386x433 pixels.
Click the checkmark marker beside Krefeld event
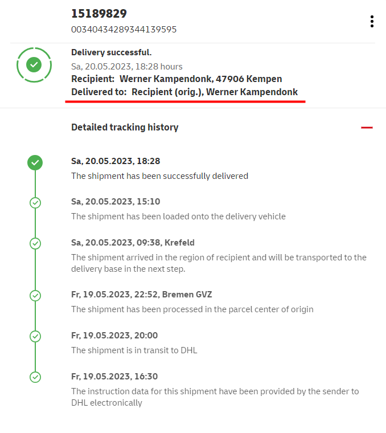35,243
